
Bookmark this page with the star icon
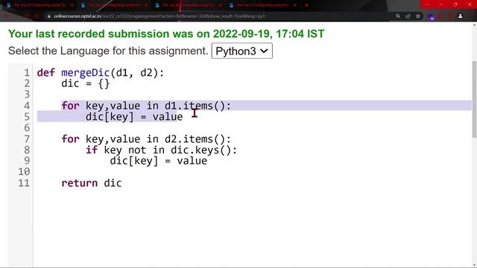418,16
